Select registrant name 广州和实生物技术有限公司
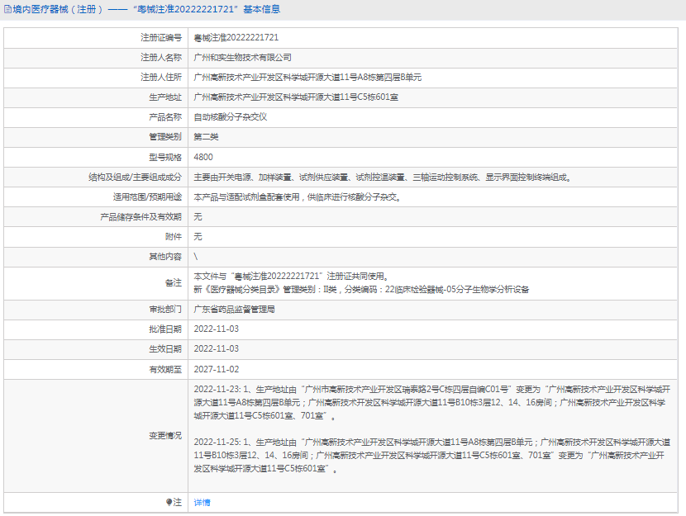 pos(242,57)
